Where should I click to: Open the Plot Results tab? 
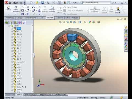click(61, 95)
